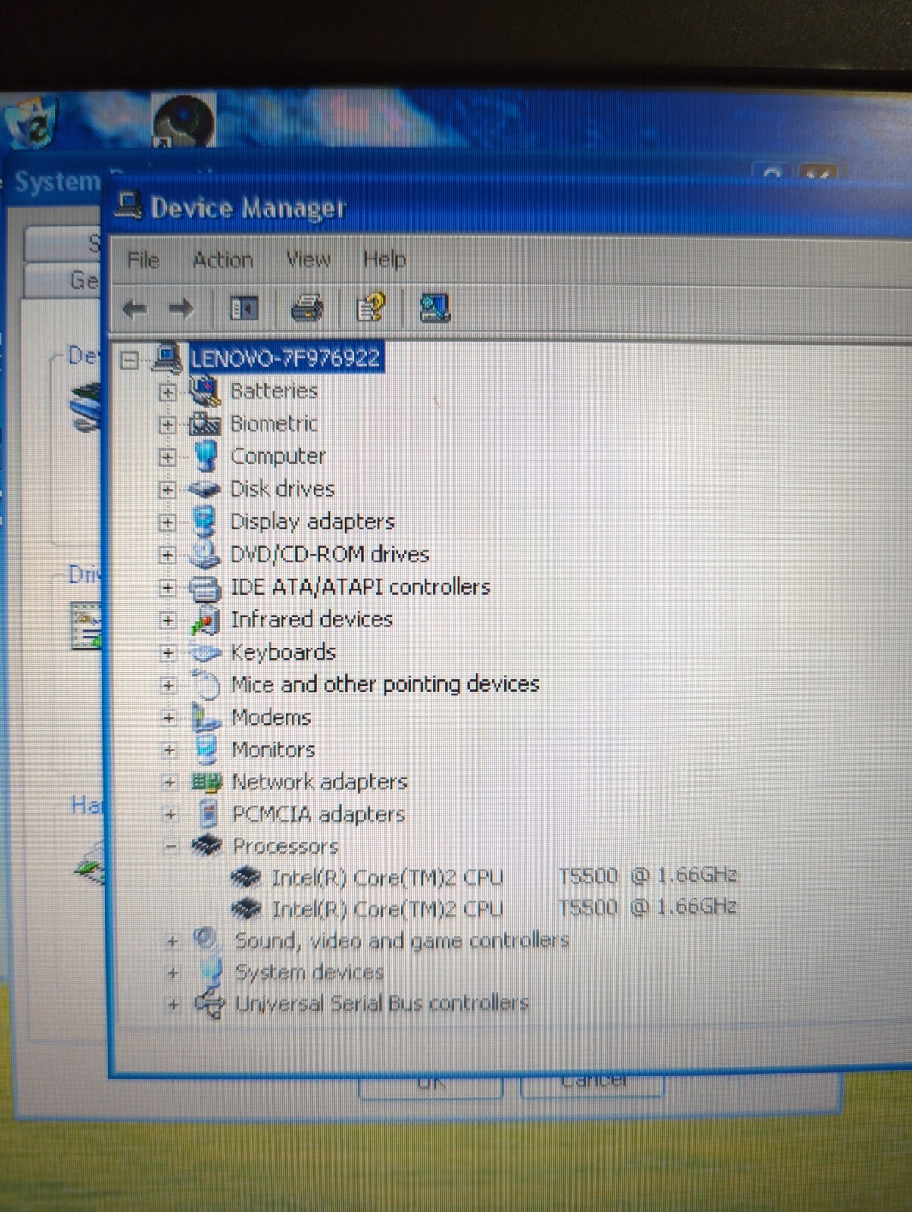Expand the Infrared devices category
912x1212 pixels.
click(x=168, y=620)
